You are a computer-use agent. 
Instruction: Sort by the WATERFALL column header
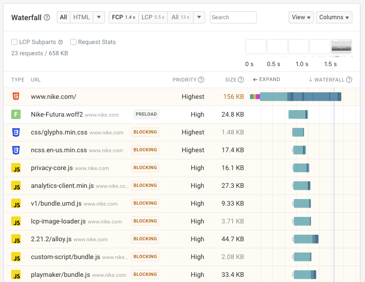click(330, 80)
